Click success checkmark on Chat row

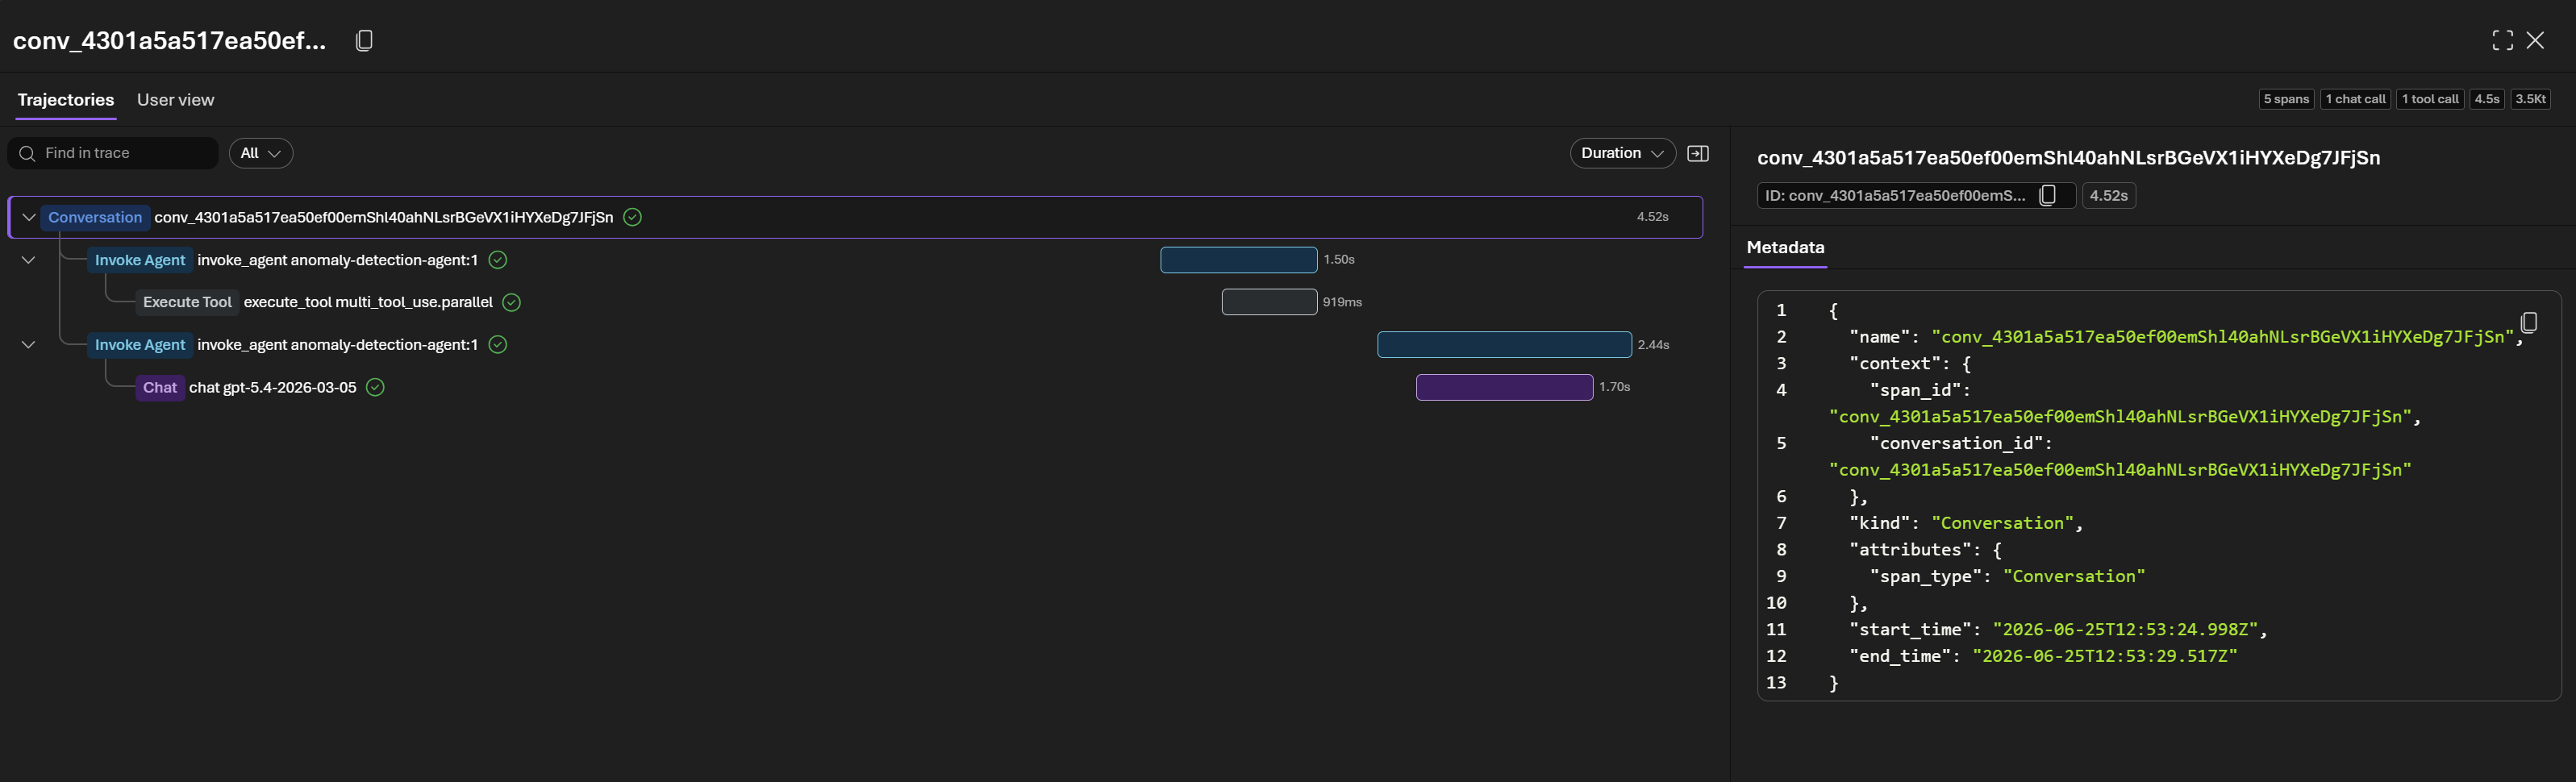[375, 387]
